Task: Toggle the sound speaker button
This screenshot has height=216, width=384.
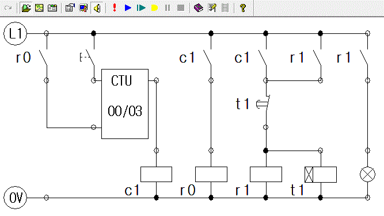Action: click(97, 8)
